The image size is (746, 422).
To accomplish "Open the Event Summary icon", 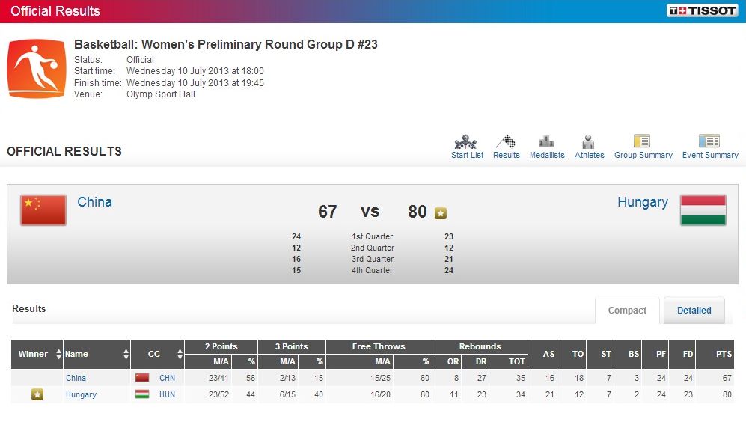I will tap(709, 141).
